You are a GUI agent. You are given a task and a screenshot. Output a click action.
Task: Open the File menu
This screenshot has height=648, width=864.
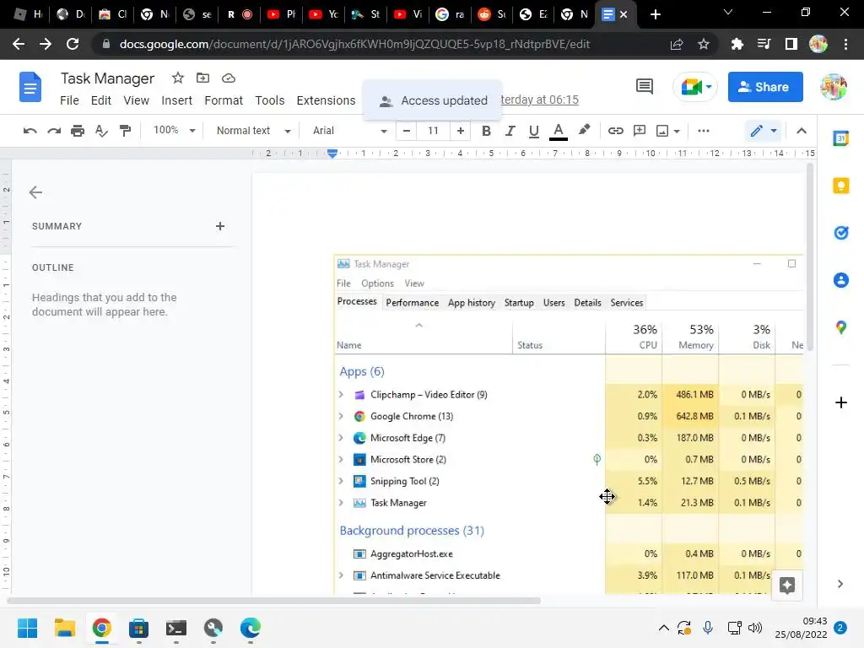point(69,100)
